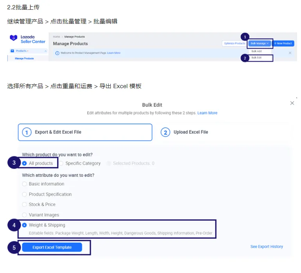This screenshot has width=301, height=273.
Task: Open See Export History link
Action: pos(267,246)
